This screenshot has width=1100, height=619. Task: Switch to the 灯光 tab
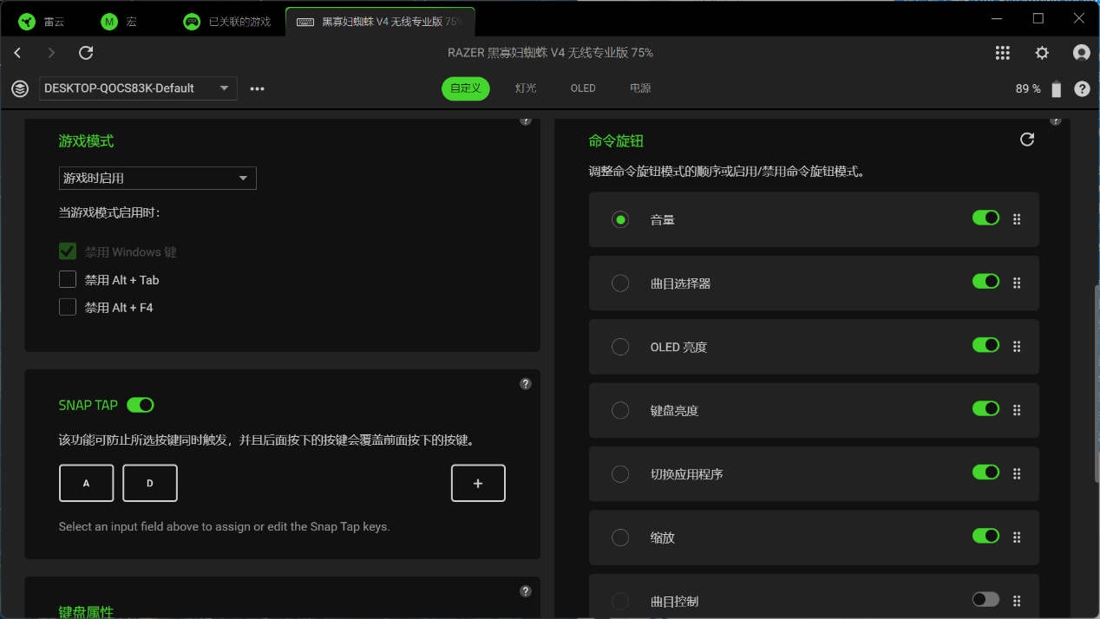(x=526, y=88)
